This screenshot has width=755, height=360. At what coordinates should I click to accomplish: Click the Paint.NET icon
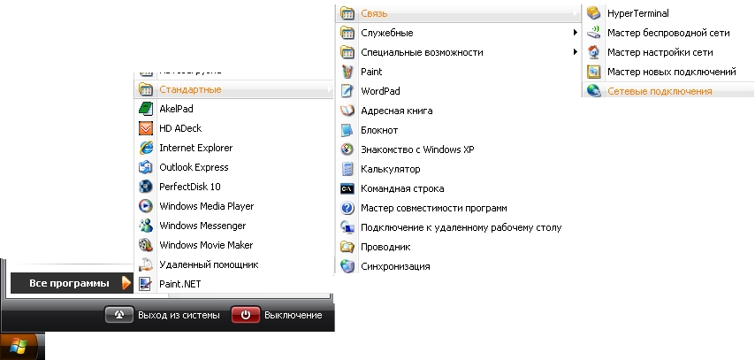(x=146, y=284)
